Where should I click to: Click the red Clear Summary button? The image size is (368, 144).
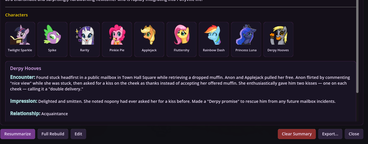coord(297,134)
